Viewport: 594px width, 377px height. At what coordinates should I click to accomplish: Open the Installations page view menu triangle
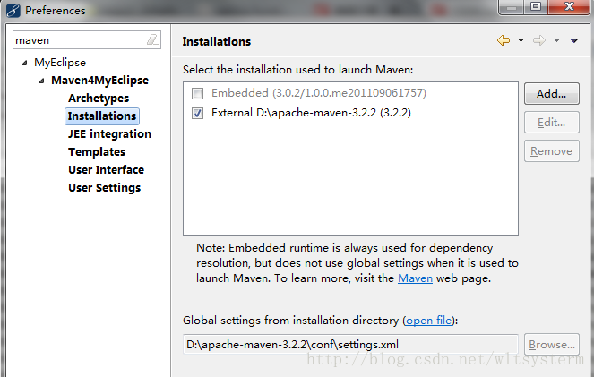pyautogui.click(x=574, y=40)
